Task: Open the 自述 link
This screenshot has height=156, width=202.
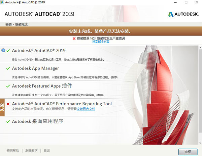Action: pos(47,150)
